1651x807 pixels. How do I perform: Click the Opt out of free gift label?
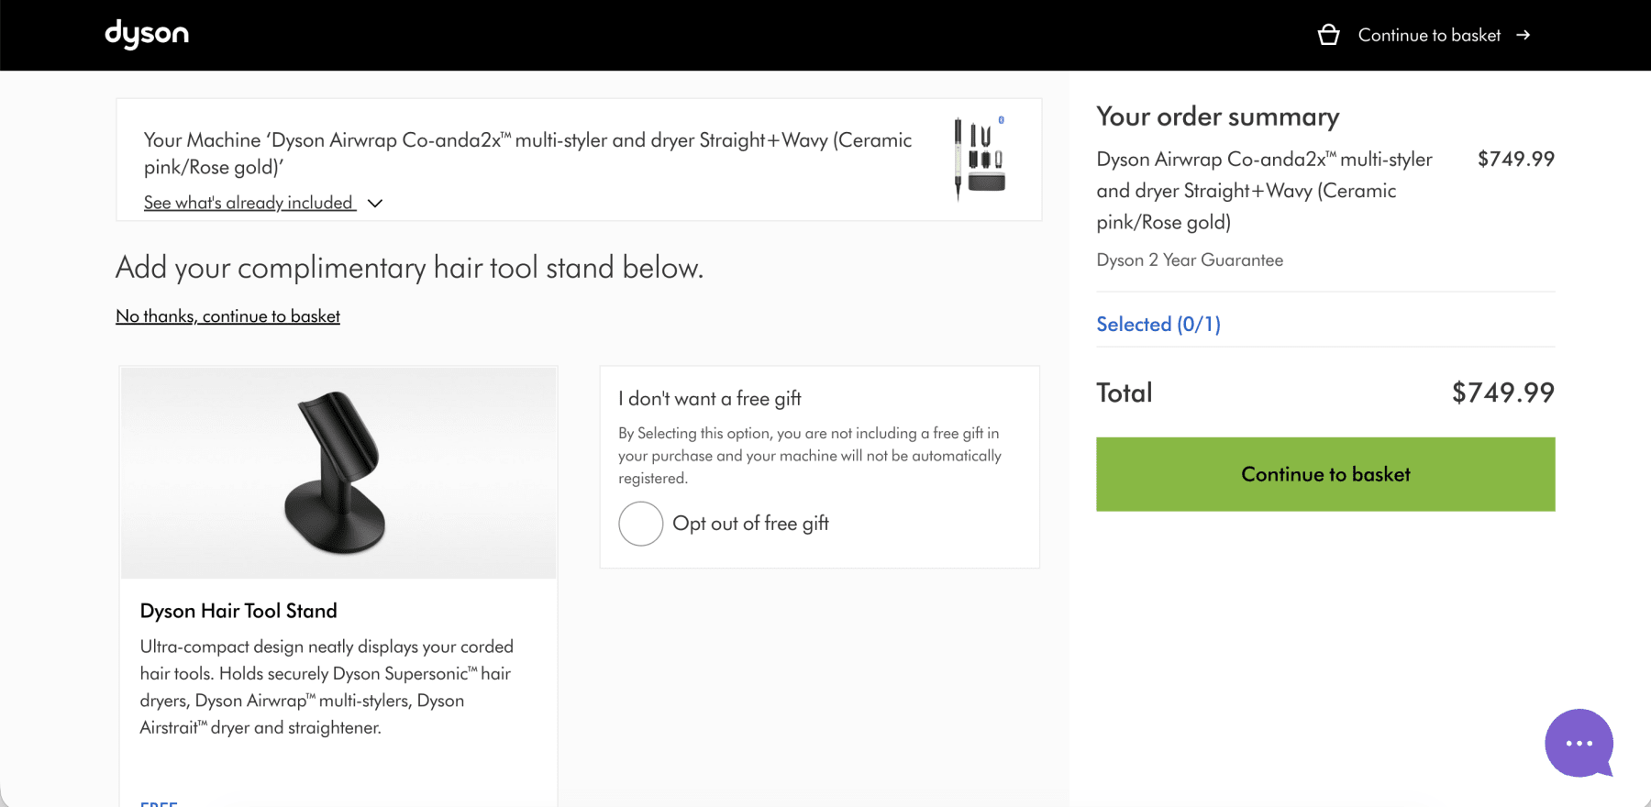click(x=750, y=524)
